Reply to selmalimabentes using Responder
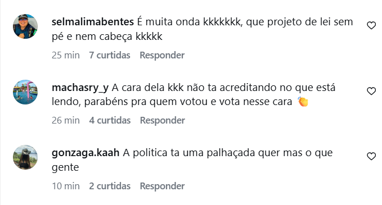Image resolution: width=382 pixels, height=205 pixels. (162, 55)
